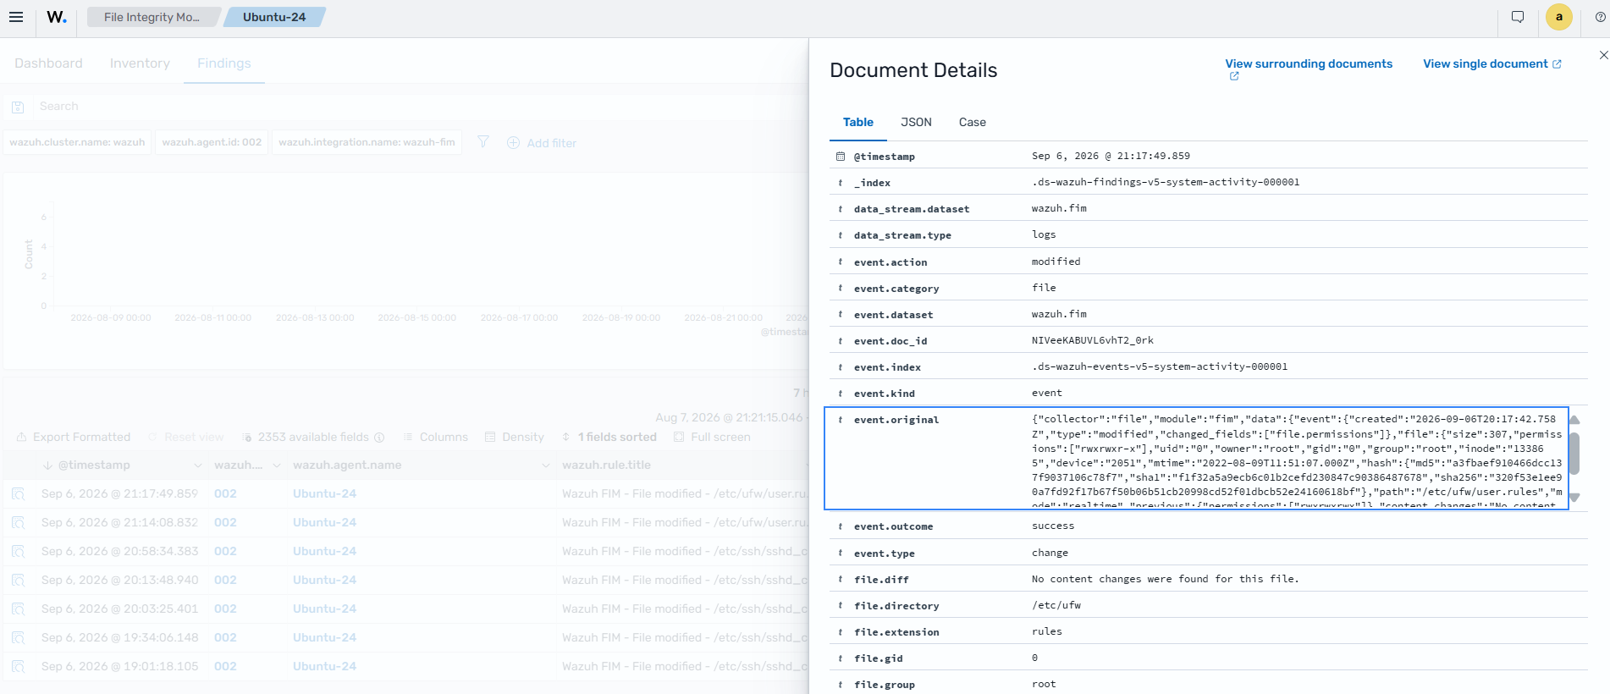Open the help icon in top bar
The image size is (1610, 694).
1600,17
